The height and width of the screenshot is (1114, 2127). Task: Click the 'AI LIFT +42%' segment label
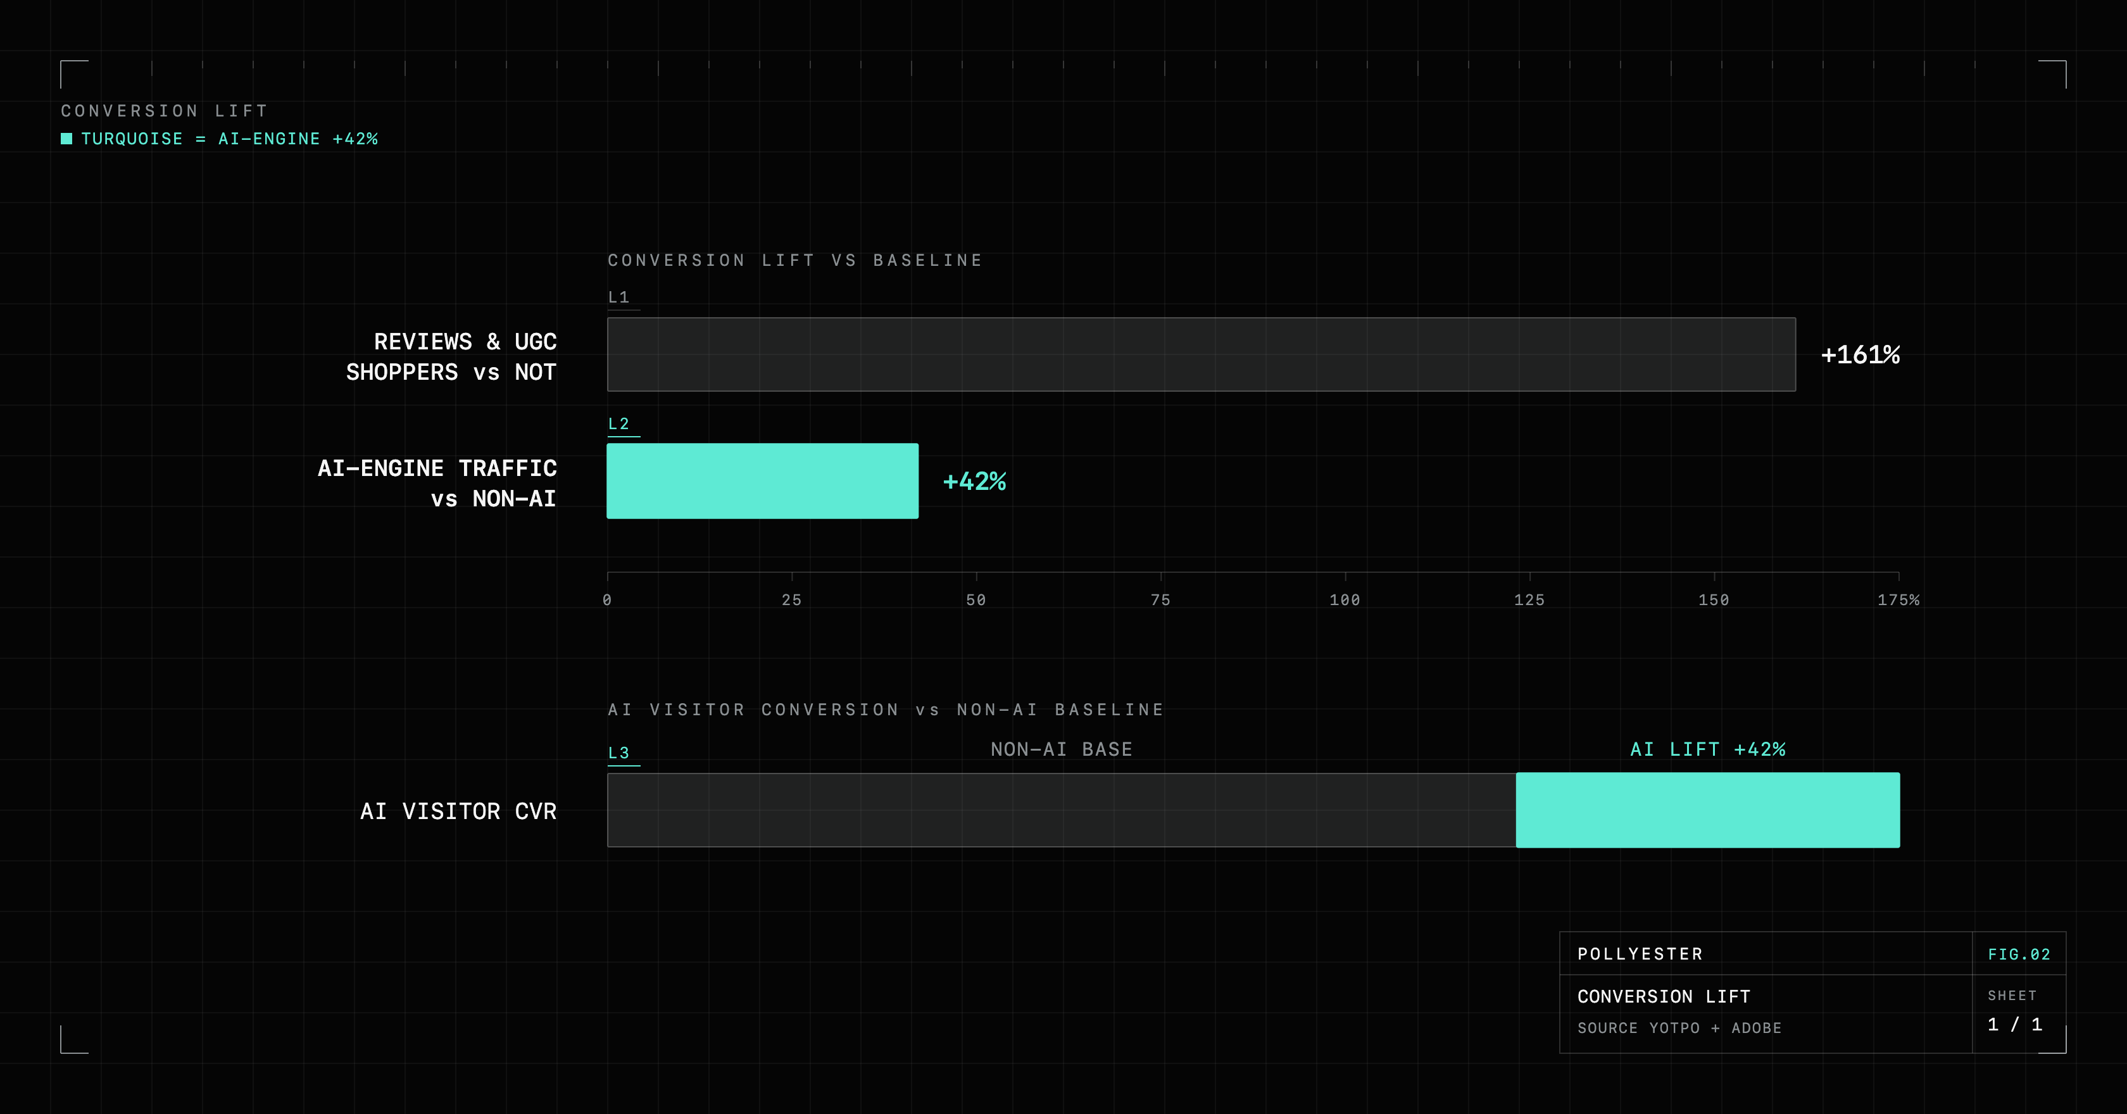[1707, 749]
